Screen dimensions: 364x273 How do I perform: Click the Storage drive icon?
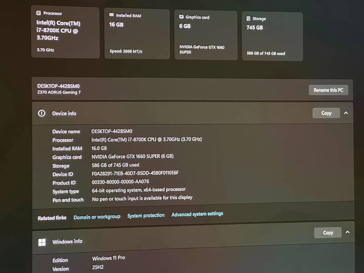(x=248, y=18)
